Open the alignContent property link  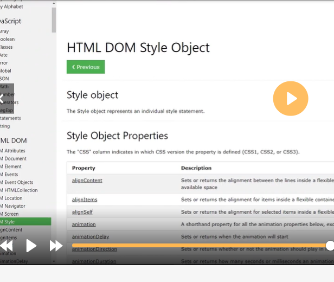pyautogui.click(x=87, y=180)
